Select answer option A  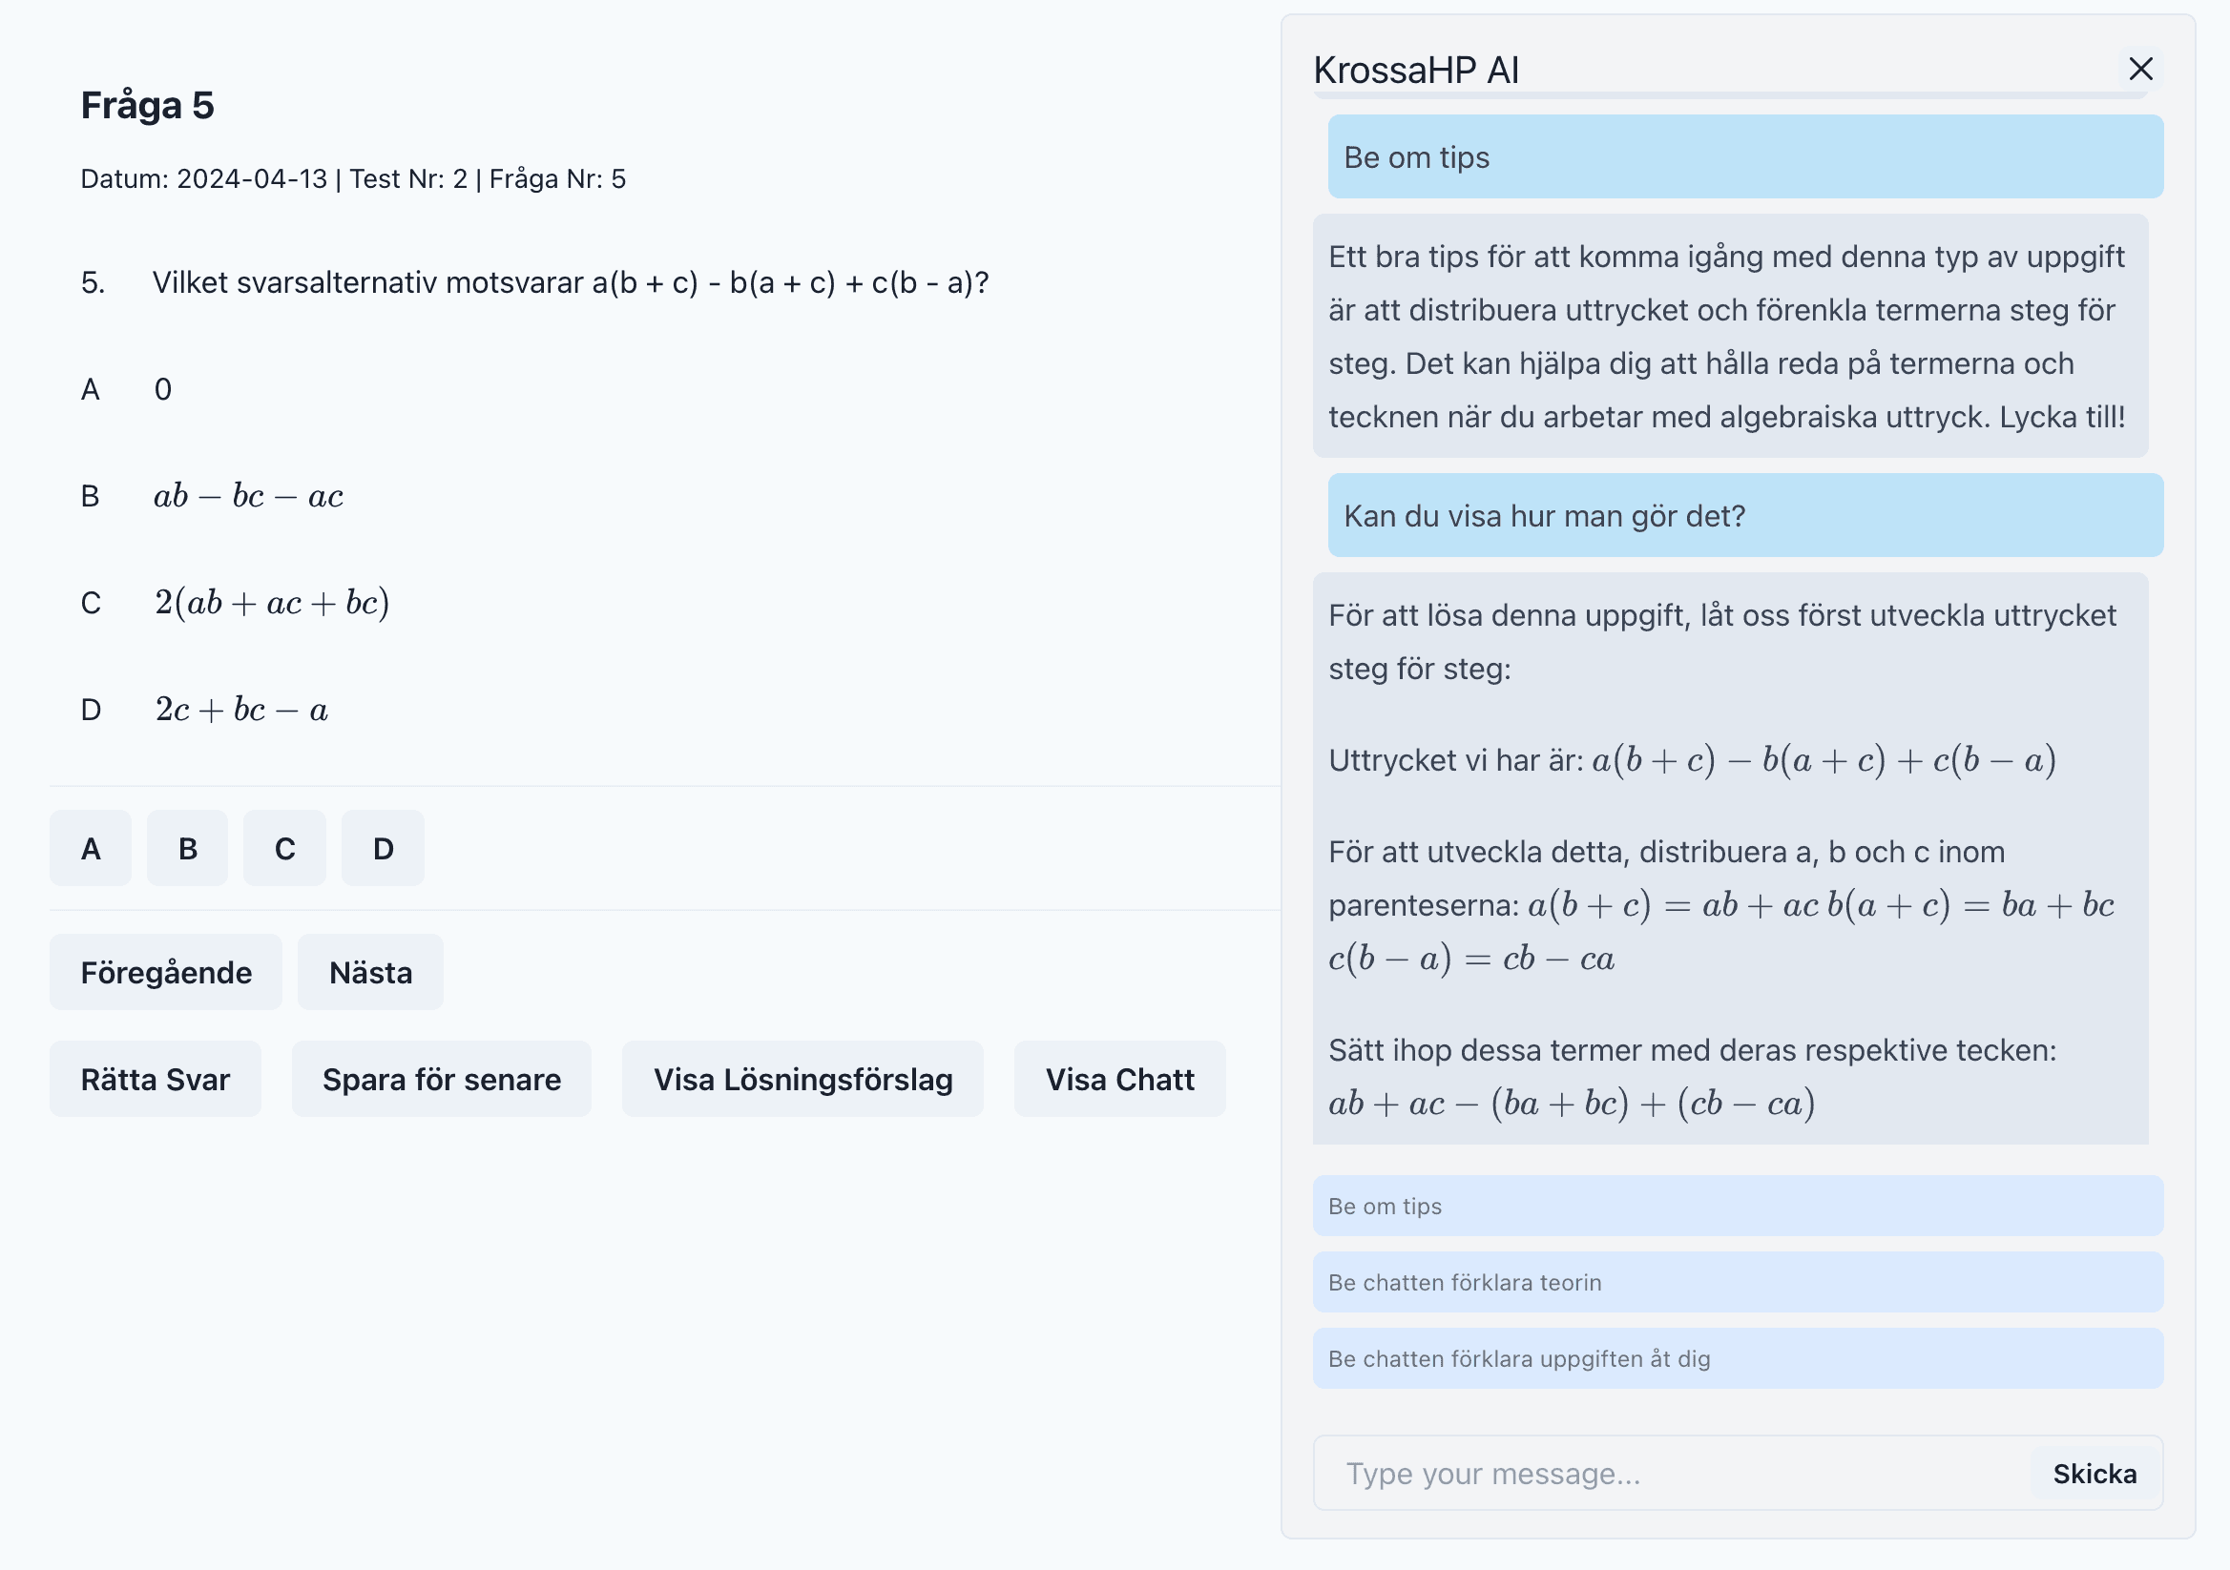coord(92,844)
